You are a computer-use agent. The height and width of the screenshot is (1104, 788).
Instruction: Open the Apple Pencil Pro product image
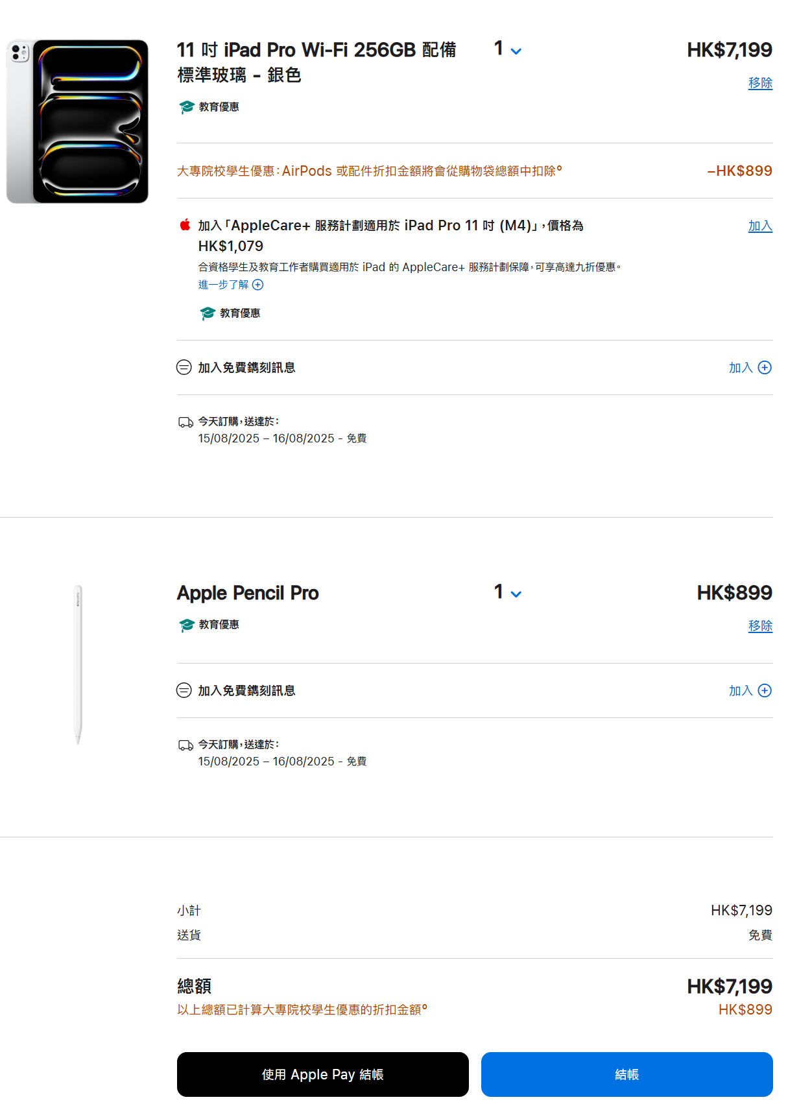pos(78,664)
